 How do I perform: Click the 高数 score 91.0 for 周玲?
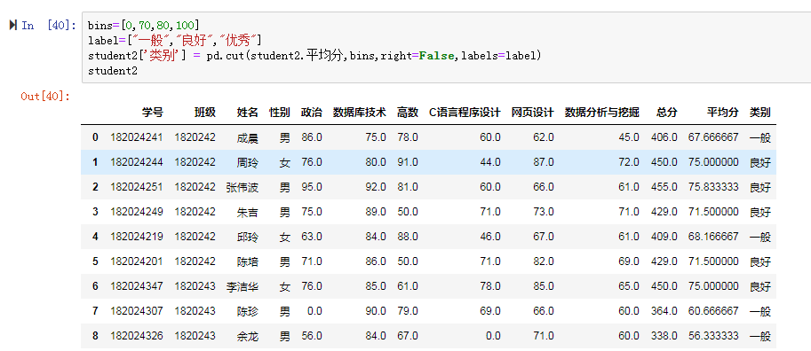[408, 162]
